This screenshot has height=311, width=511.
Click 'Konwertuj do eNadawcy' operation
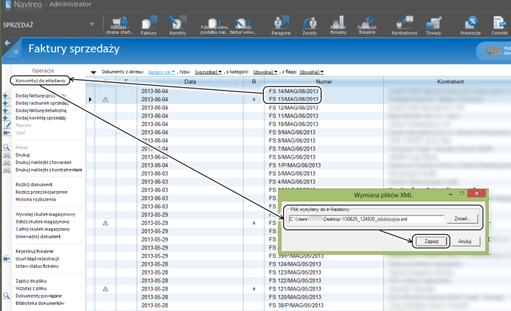(41, 81)
